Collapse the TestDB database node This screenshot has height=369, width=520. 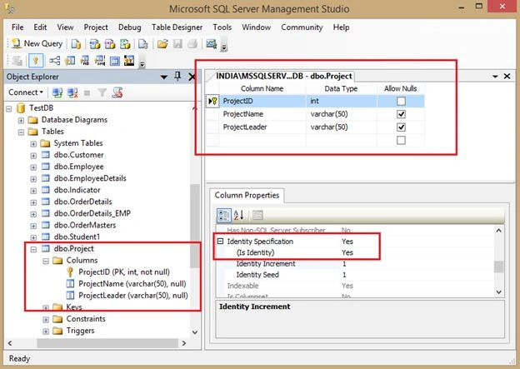[x=9, y=108]
